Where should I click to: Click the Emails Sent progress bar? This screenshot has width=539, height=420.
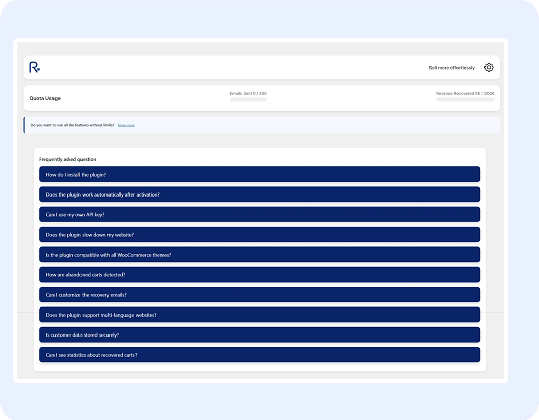pos(248,100)
